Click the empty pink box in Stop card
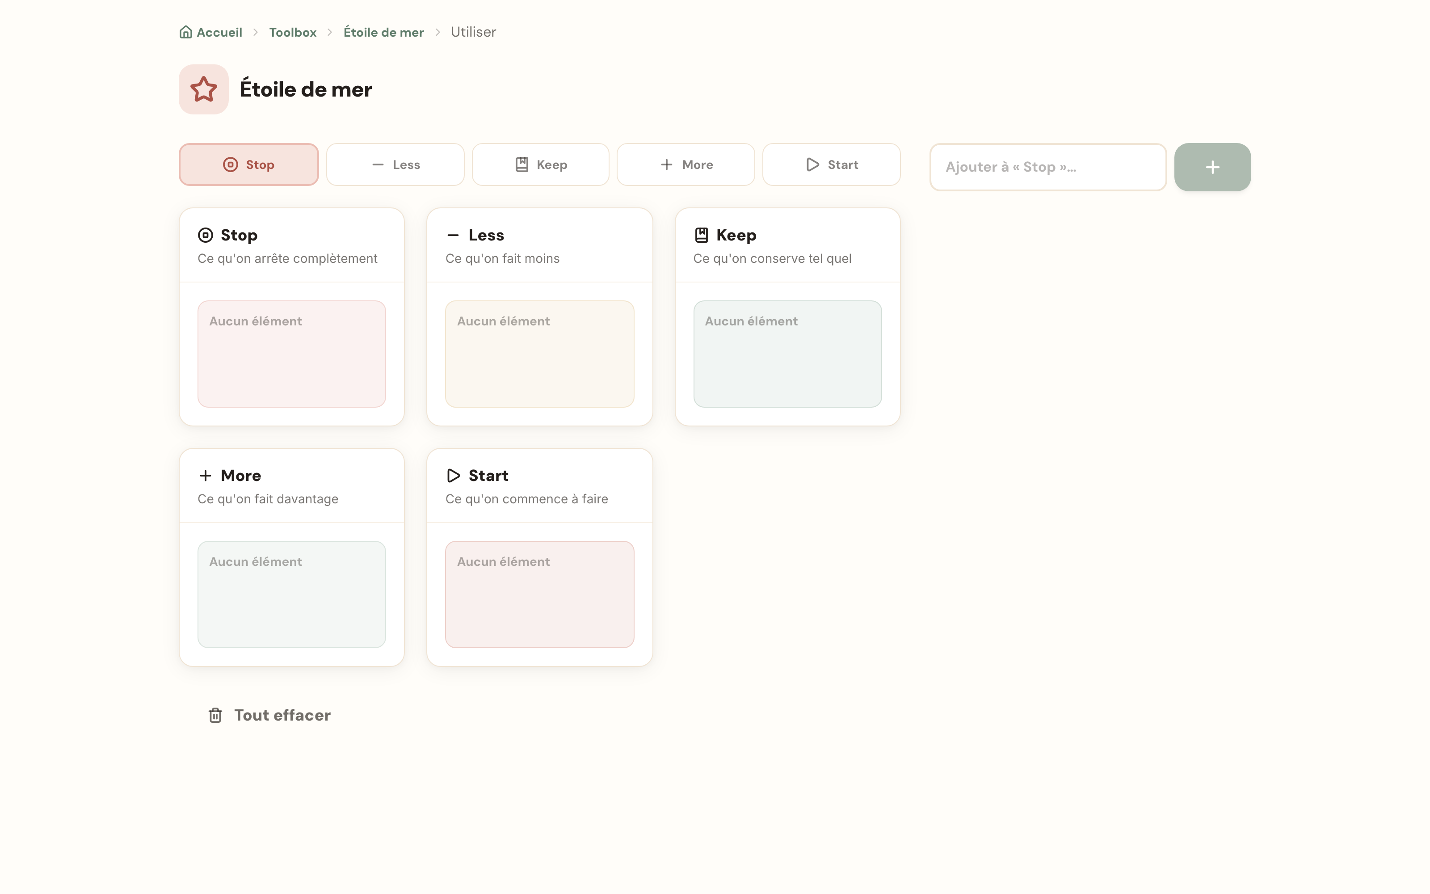This screenshot has height=894, width=1430. (292, 354)
